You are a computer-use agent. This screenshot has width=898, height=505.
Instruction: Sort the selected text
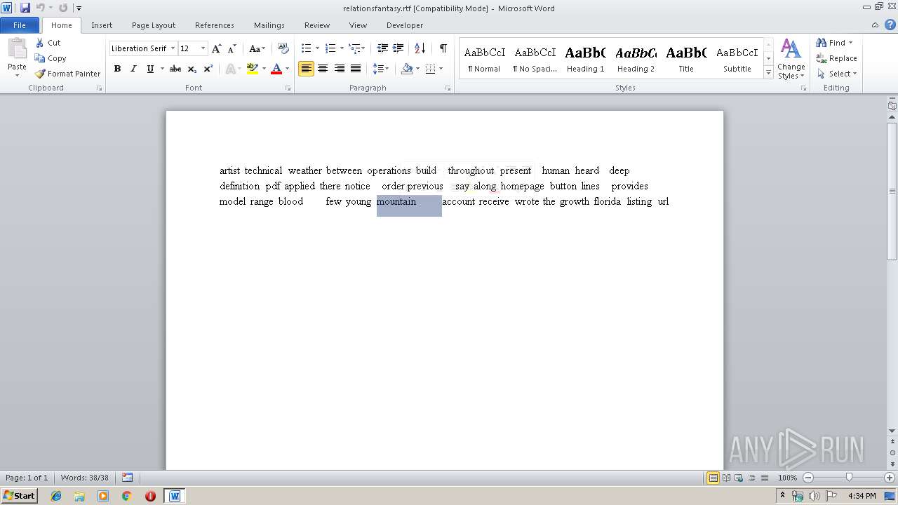point(420,48)
